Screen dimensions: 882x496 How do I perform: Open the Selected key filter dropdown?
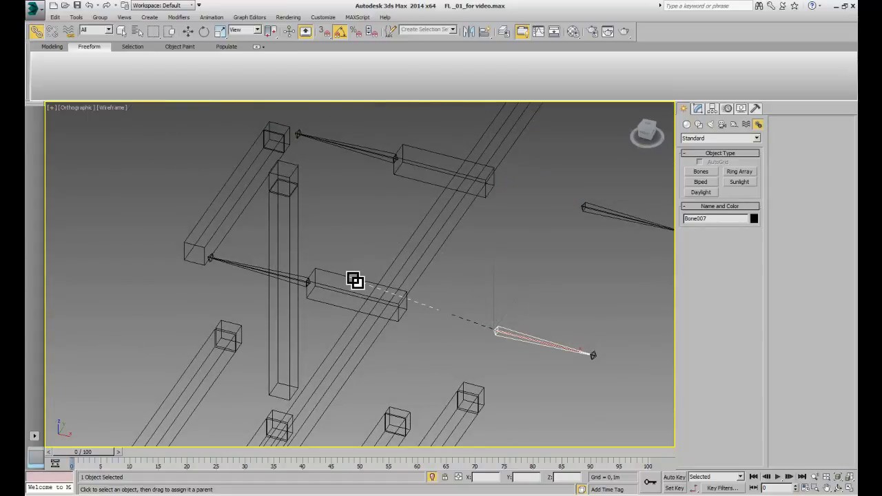click(x=716, y=477)
